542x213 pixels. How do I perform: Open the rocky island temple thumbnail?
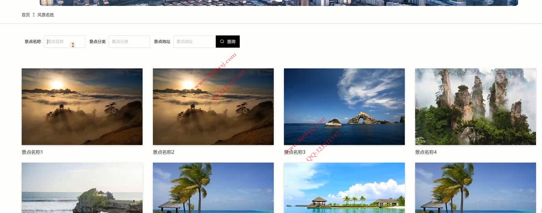pyautogui.click(x=82, y=188)
